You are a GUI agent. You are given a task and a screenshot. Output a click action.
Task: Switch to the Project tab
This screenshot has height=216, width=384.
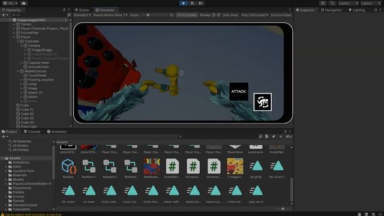[10, 132]
